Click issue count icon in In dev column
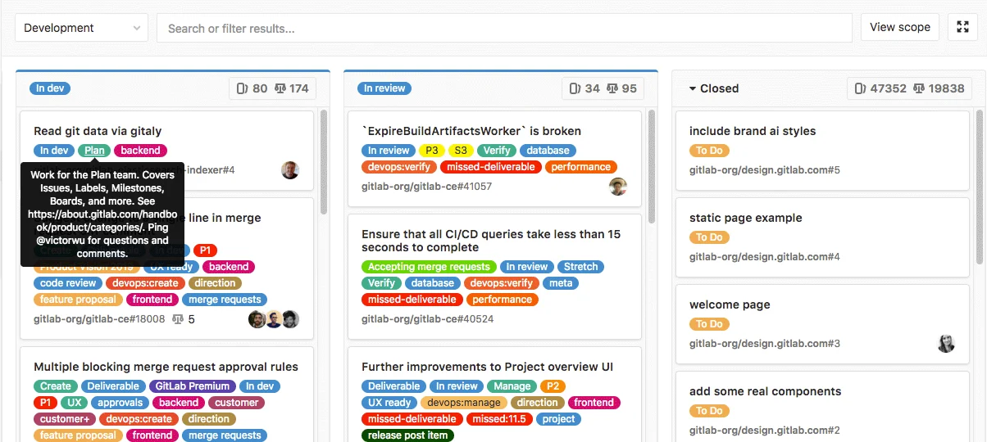Image resolution: width=987 pixels, height=442 pixels. point(242,88)
